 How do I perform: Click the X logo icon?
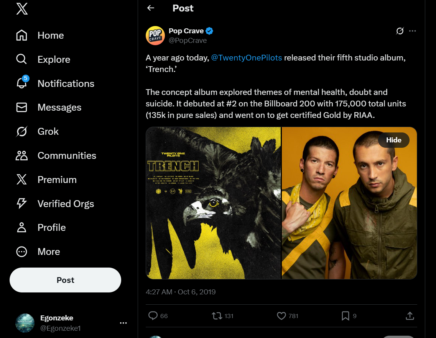22,9
